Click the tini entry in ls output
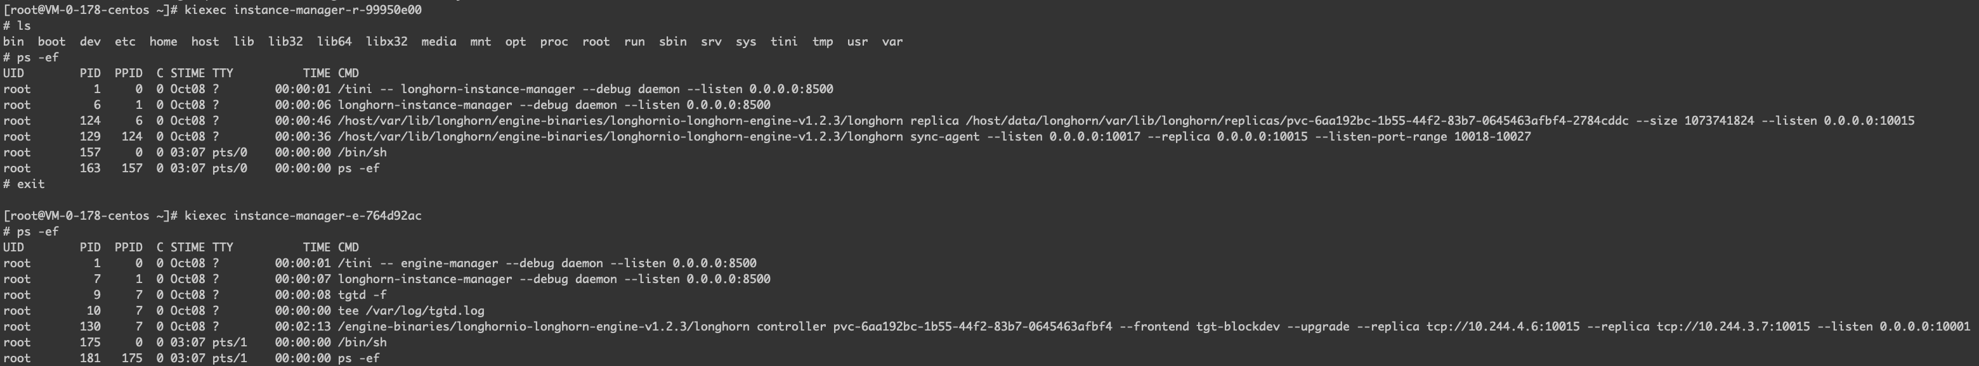This screenshot has height=366, width=1979. (783, 41)
